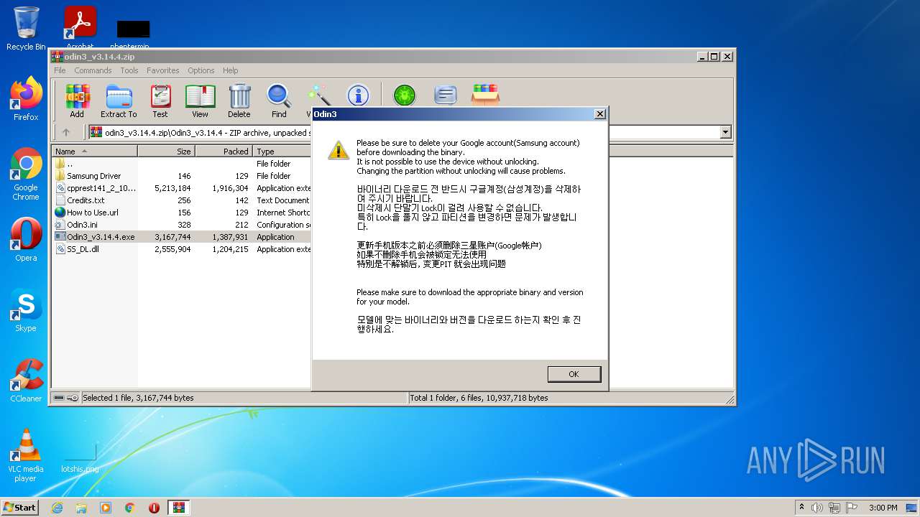Show hidden tray icons arrow

pyautogui.click(x=801, y=508)
